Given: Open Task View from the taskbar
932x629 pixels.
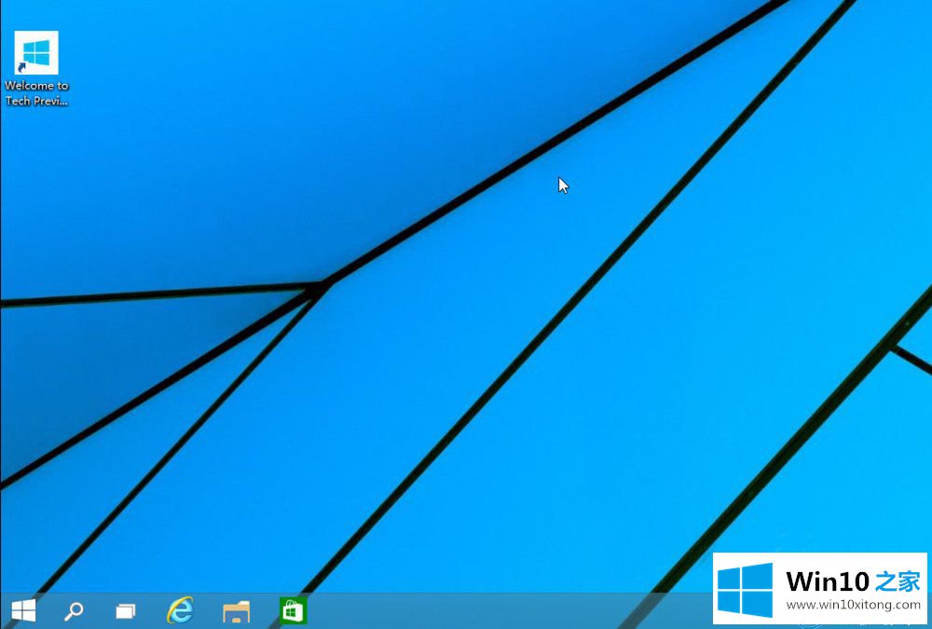Looking at the screenshot, I should 126,611.
